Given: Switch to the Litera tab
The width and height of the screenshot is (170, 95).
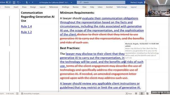Looking at the screenshot, I should point(100,7).
